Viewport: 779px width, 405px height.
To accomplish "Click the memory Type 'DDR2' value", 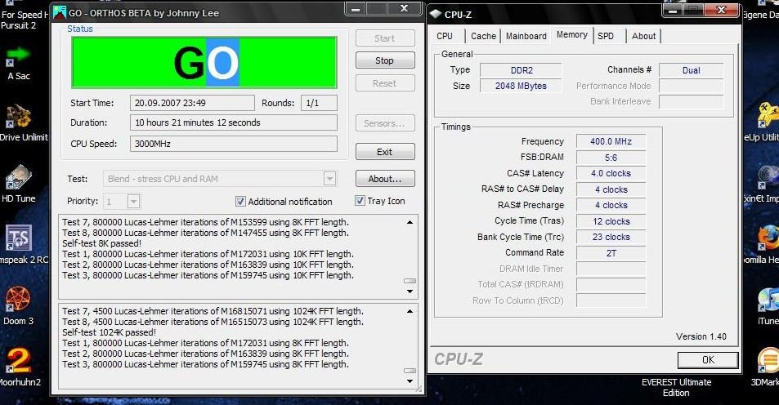I will pos(521,70).
